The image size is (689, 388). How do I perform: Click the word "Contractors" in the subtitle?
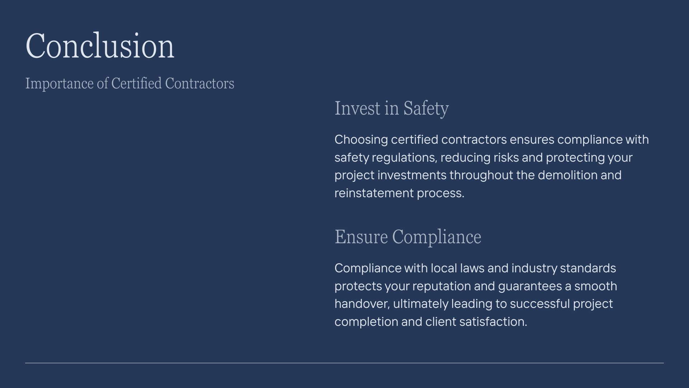pyautogui.click(x=200, y=83)
